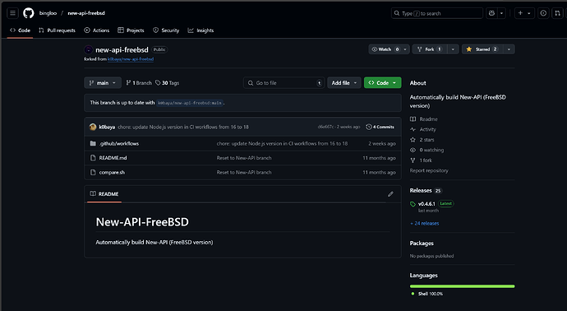Click the Readme book icon in About
This screenshot has width=567, height=311.
(x=413, y=119)
